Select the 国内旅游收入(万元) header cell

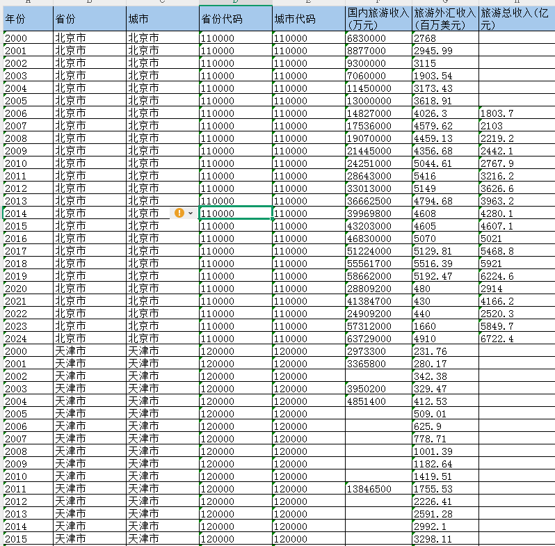[378, 19]
